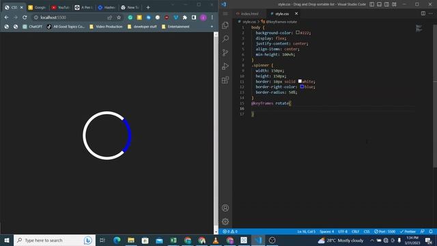Open the developer stuff bookmarks folder
The height and width of the screenshot is (246, 437).
pos(142,27)
